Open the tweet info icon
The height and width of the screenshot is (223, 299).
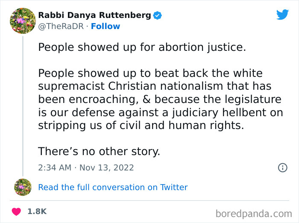(x=282, y=167)
